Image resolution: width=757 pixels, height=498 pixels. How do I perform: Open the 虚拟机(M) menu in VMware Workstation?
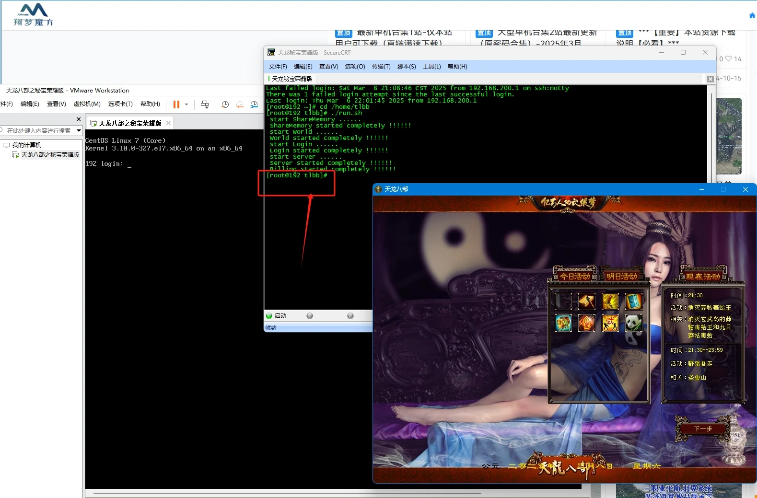(x=87, y=104)
